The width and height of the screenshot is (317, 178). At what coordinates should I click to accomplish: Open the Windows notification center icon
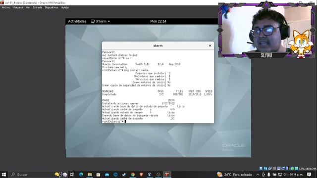309,175
